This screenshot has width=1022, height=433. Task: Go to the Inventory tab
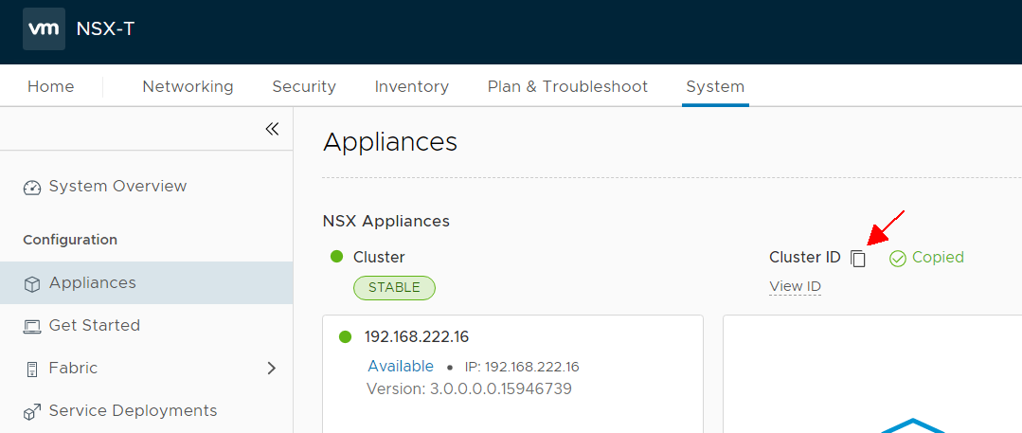pyautogui.click(x=412, y=87)
